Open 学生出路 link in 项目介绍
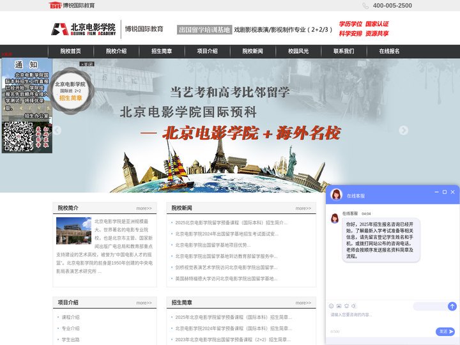 [70, 339]
